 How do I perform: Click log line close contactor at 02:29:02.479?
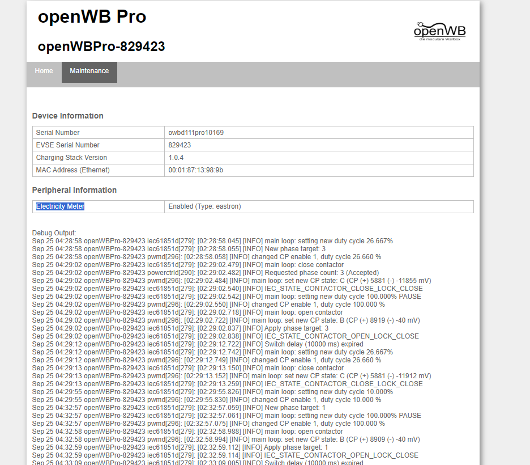coord(188,265)
